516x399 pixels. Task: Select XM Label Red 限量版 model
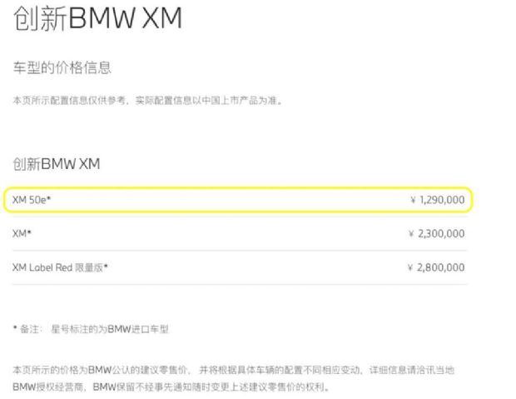pyautogui.click(x=60, y=267)
